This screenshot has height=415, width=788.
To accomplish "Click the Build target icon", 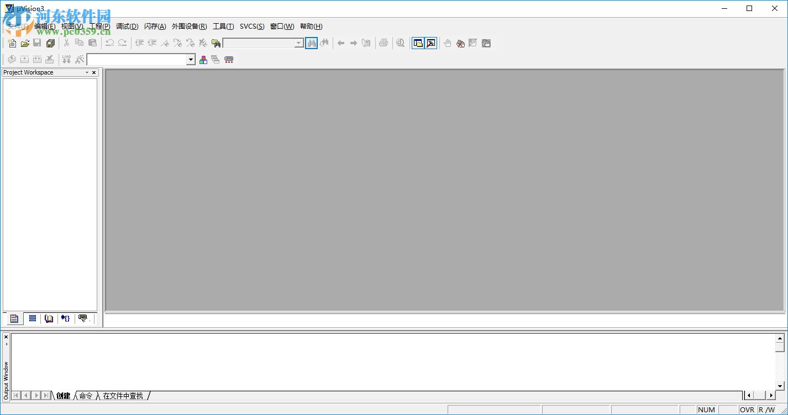I will point(24,60).
